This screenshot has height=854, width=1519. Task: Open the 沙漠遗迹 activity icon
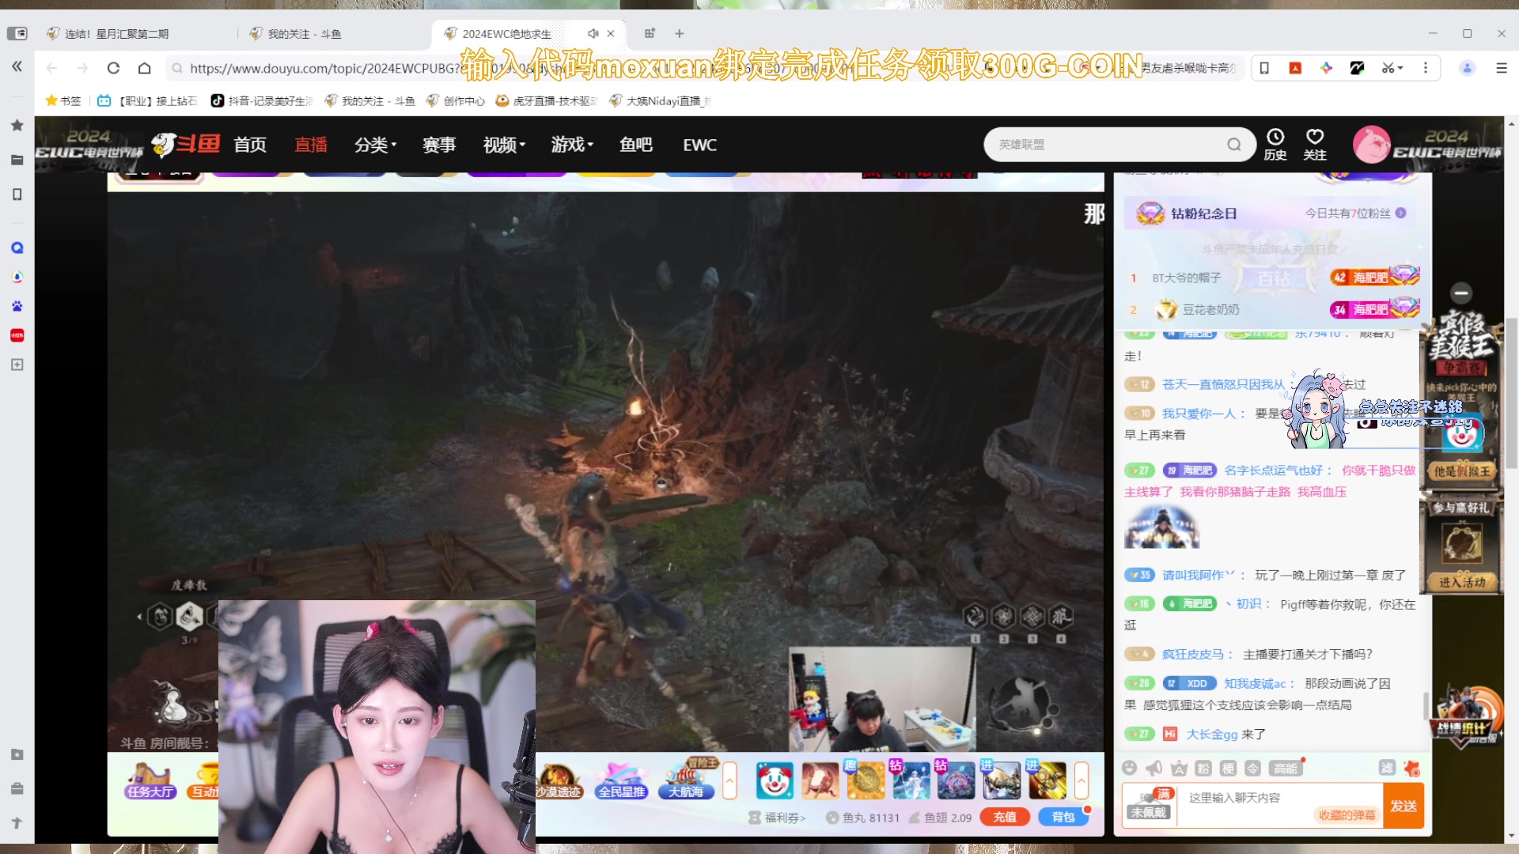[x=559, y=780]
